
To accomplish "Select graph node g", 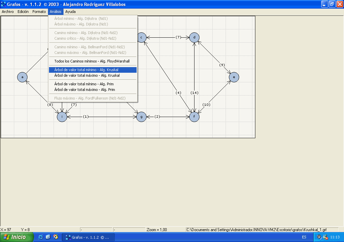I will point(141,117).
